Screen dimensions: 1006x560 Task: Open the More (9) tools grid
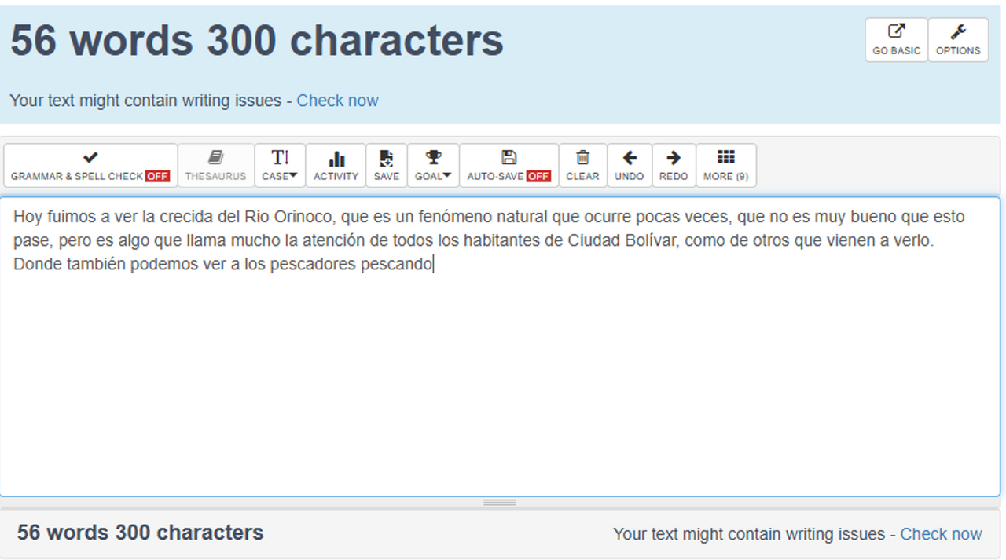click(726, 166)
